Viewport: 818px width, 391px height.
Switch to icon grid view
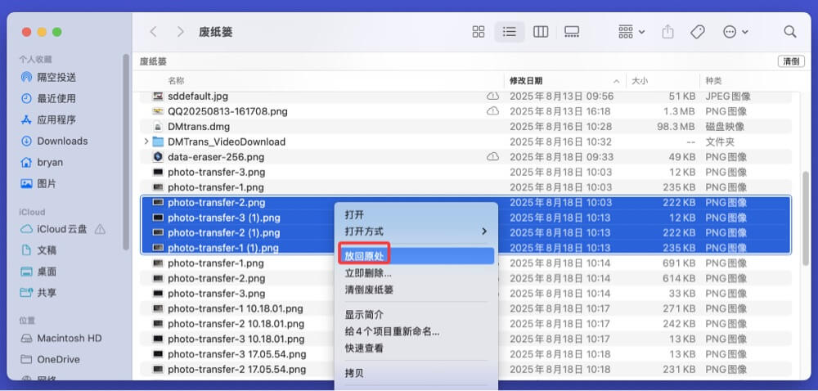click(x=479, y=32)
